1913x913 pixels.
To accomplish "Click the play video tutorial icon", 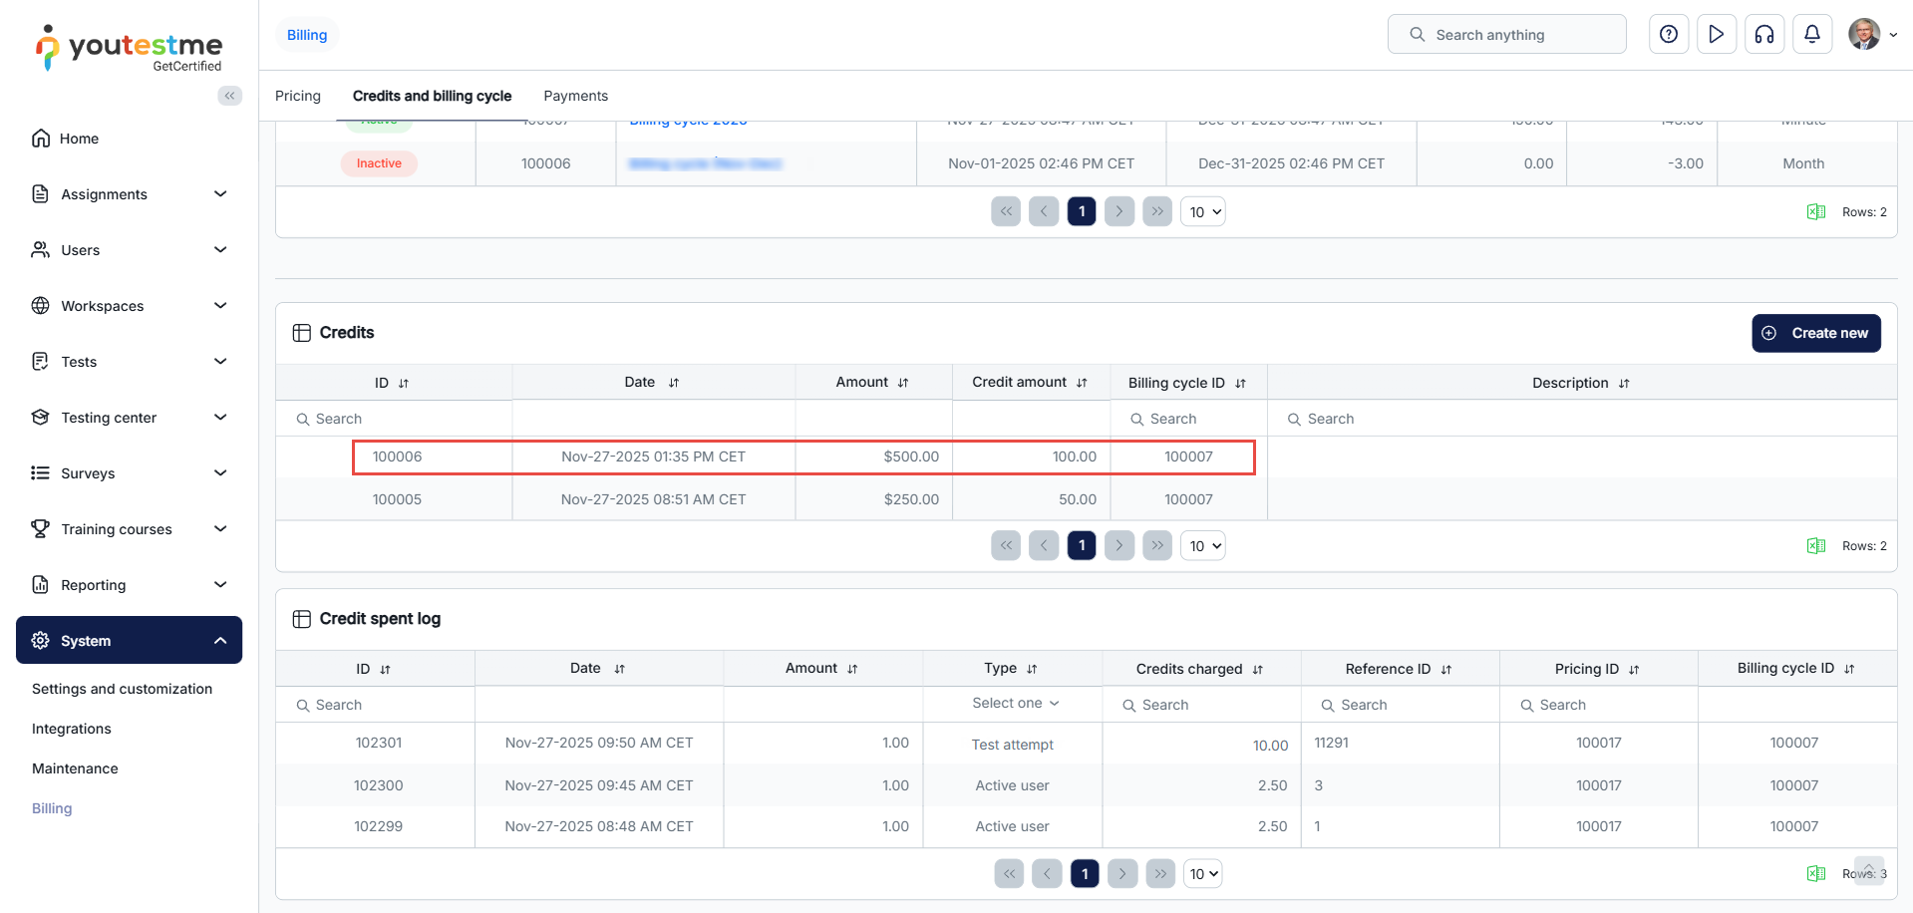I will [1716, 35].
